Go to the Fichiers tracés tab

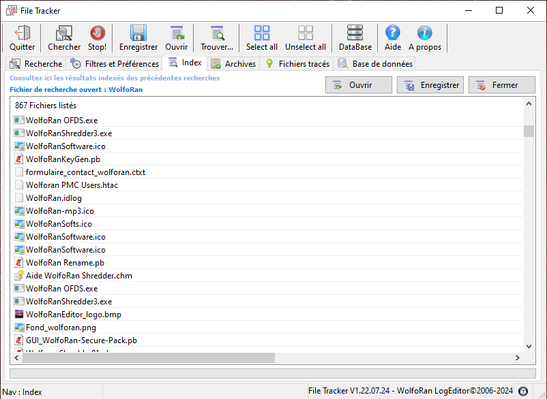click(297, 64)
